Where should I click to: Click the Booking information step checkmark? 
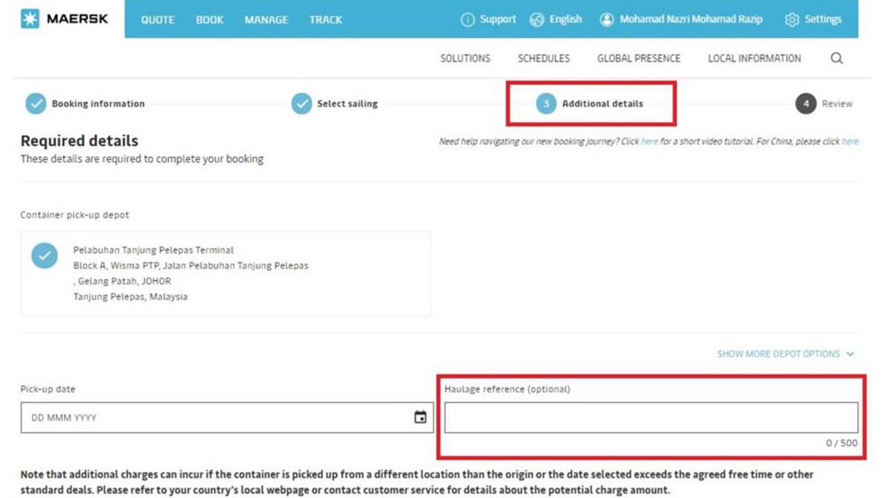coord(36,104)
